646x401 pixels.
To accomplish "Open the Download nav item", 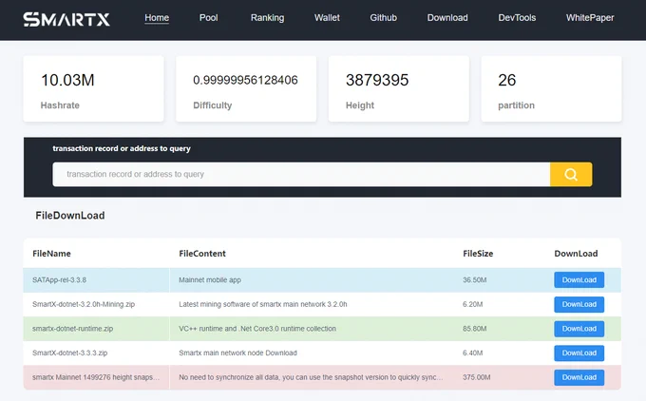I will tap(447, 18).
